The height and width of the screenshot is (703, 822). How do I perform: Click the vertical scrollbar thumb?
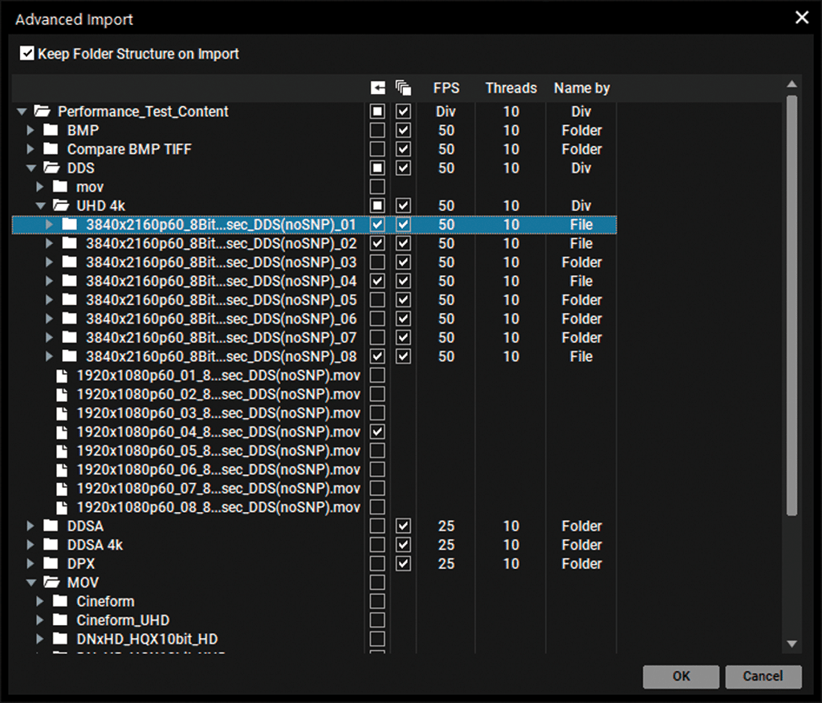[792, 305]
